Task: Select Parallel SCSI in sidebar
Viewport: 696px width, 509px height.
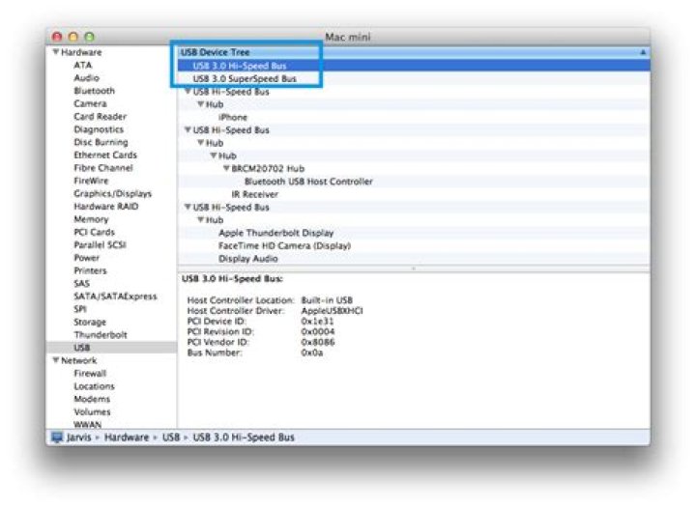Action: pyautogui.click(x=100, y=245)
